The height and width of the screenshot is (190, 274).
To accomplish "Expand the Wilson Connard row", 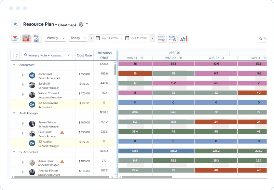I will pos(23,94).
